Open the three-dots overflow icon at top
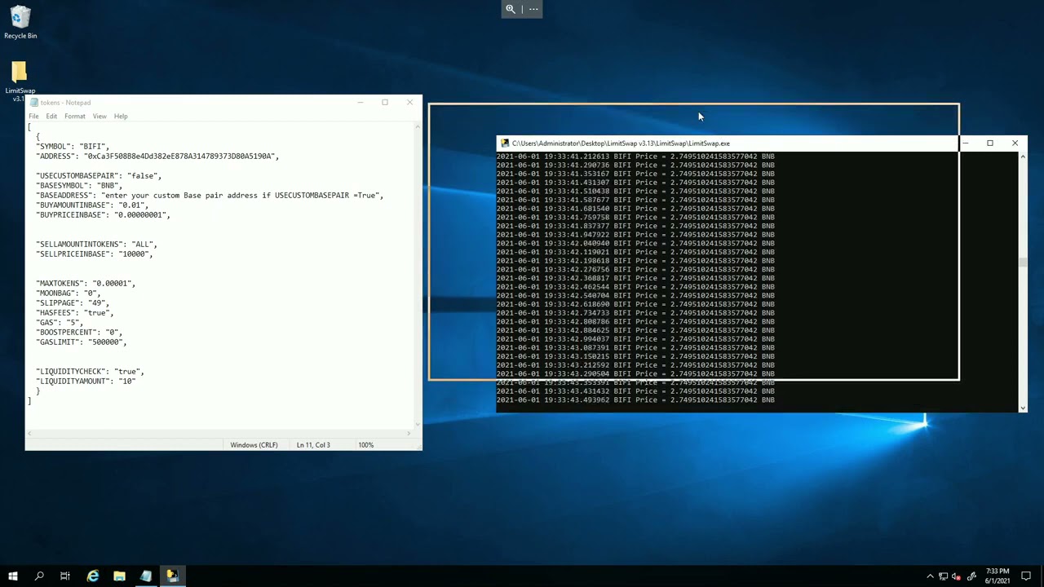The height and width of the screenshot is (587, 1044). point(533,9)
